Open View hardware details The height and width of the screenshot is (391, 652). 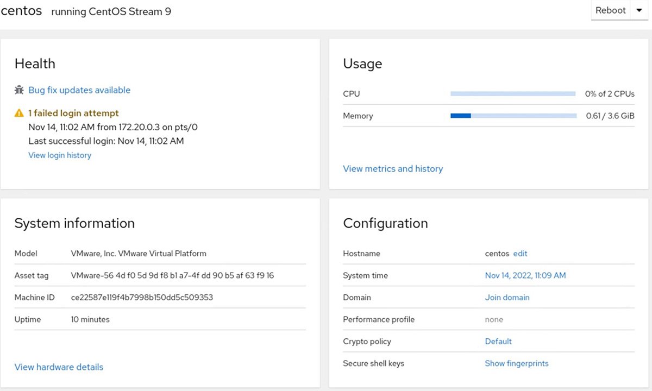59,367
